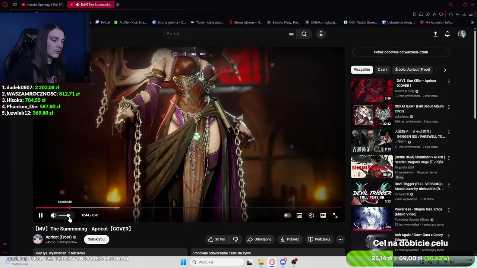Viewport: 477px width, 268px height.
Task: Switch to theater mode view
Action: click(323, 215)
